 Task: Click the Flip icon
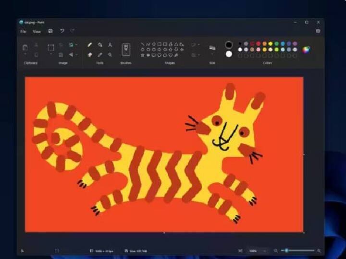(x=71, y=55)
